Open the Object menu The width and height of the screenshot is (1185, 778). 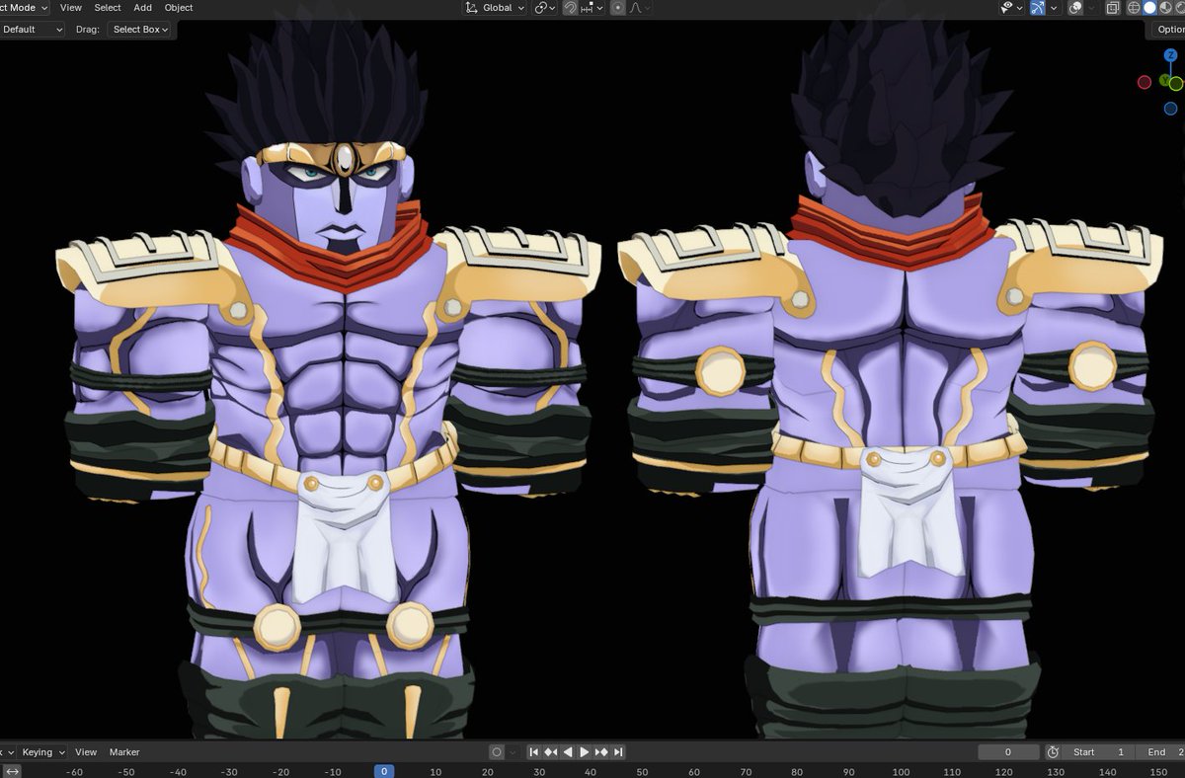[x=179, y=8]
